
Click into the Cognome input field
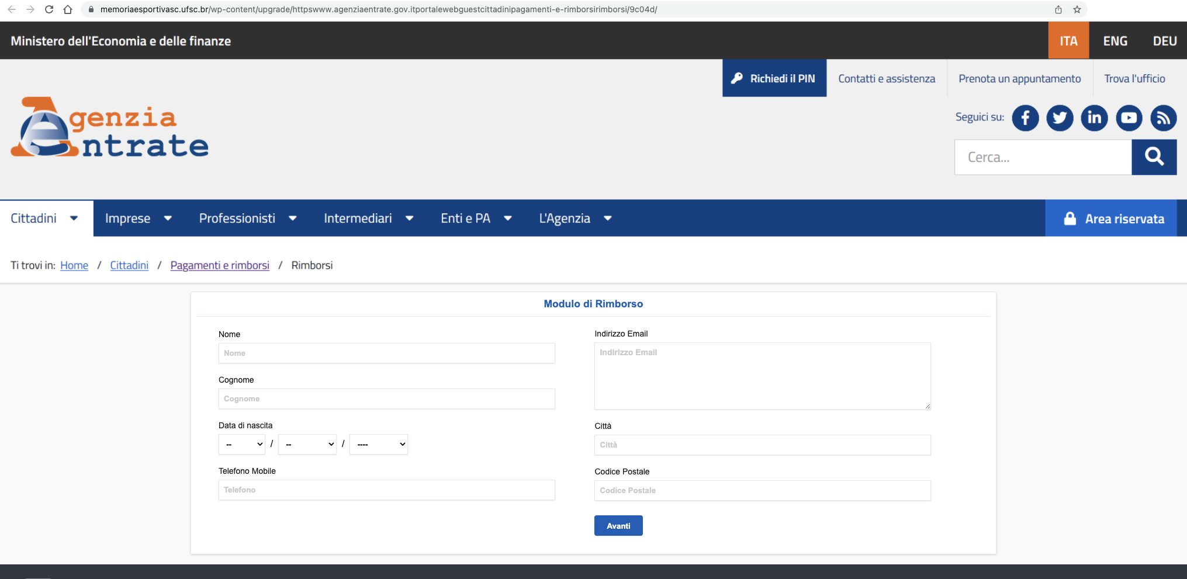point(386,399)
